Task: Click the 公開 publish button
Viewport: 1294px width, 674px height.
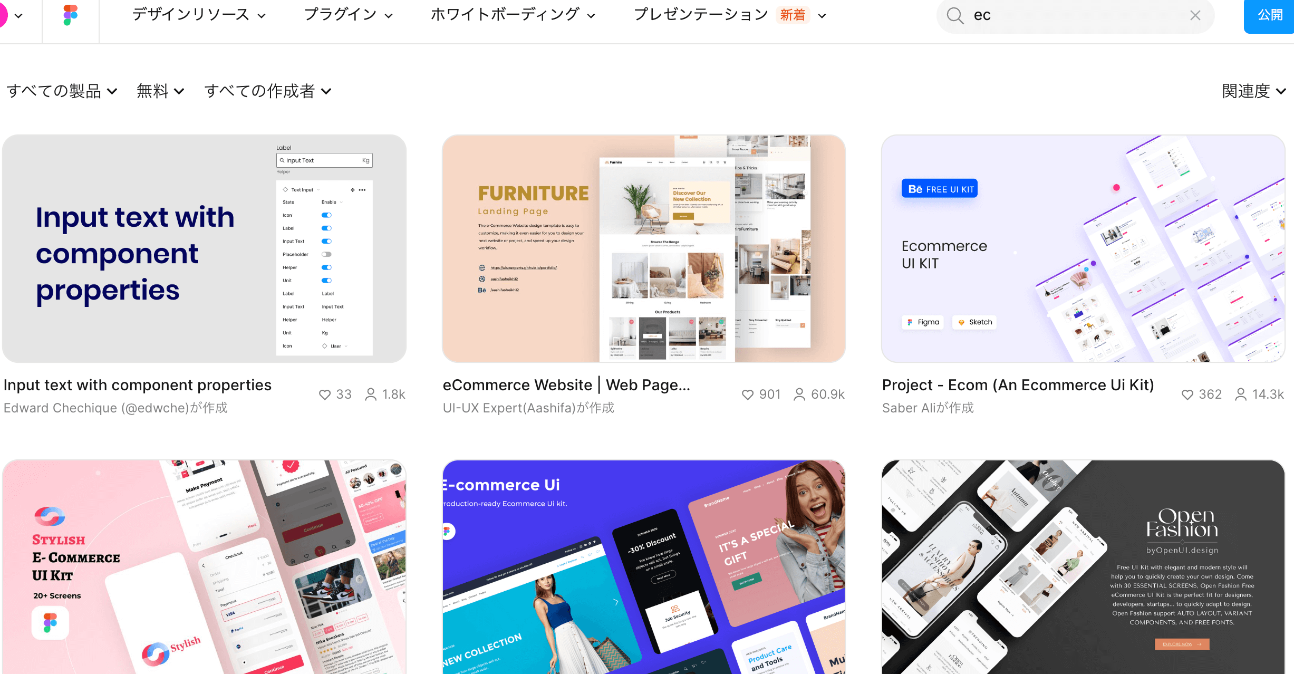Action: [1269, 15]
